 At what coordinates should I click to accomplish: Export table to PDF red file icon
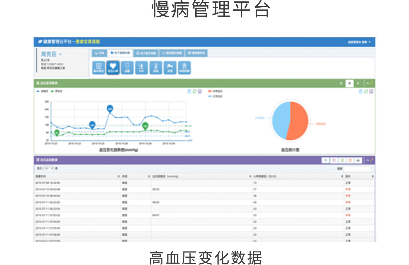(350, 160)
